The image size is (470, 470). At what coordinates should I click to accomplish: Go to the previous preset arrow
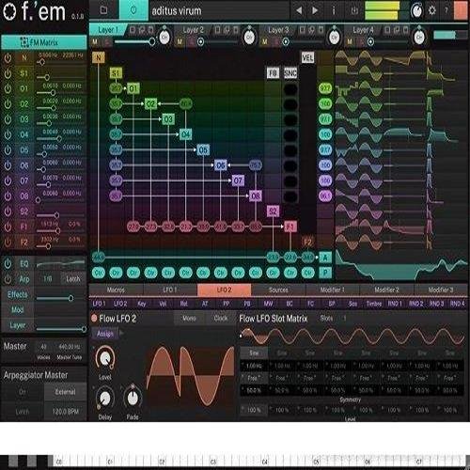click(299, 10)
